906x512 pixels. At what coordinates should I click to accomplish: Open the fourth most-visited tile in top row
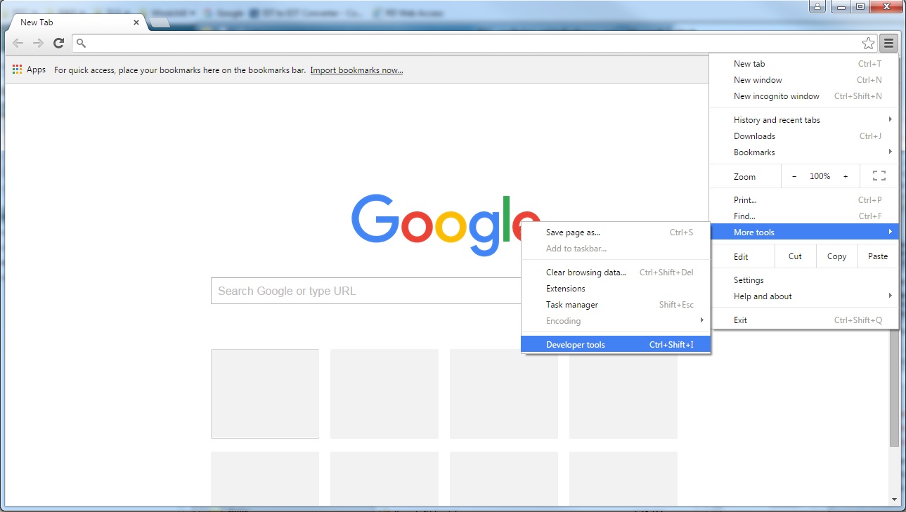coord(623,394)
